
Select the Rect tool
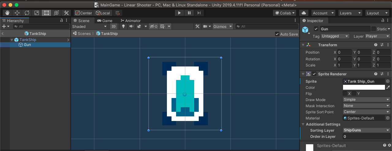47,13
